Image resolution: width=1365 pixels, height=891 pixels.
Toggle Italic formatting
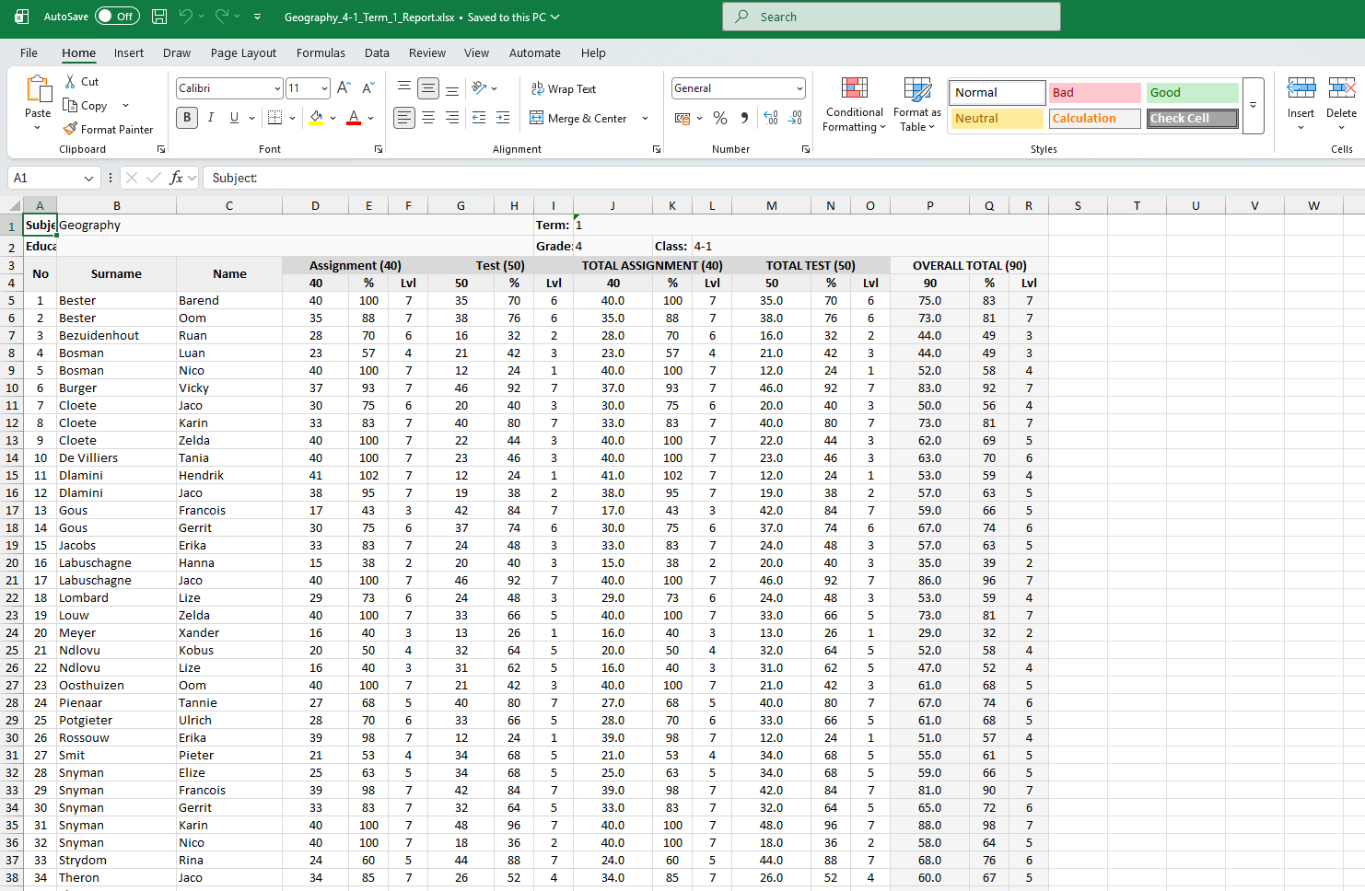pyautogui.click(x=211, y=118)
